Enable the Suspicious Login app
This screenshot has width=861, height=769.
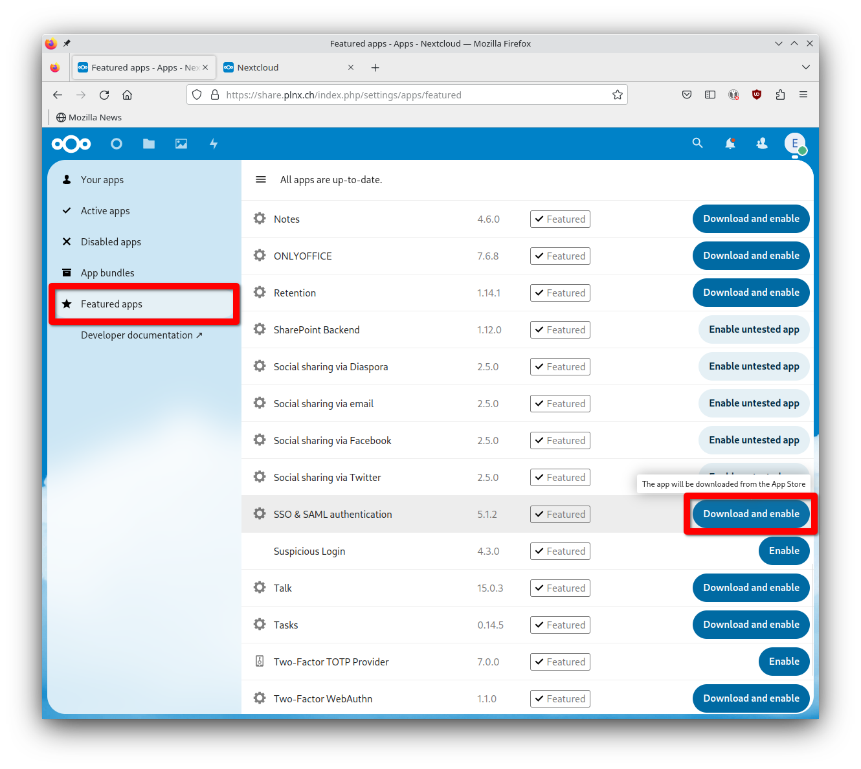coord(784,551)
